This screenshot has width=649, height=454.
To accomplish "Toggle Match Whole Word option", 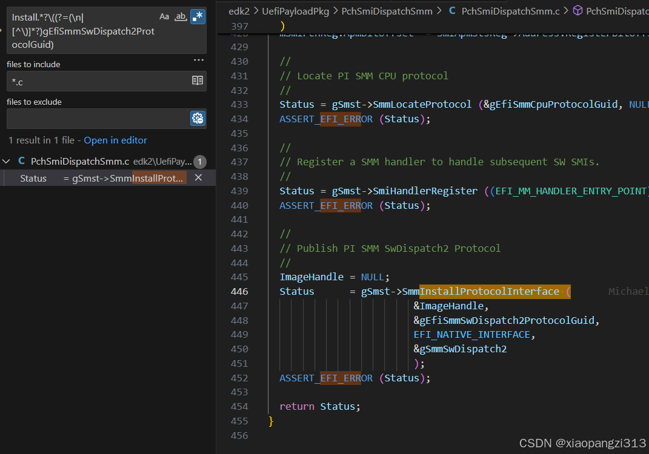I will coord(181,17).
